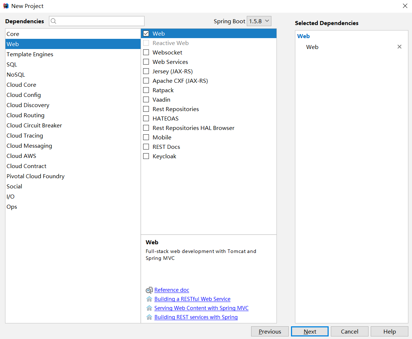412x339 pixels.
Task: Enable the Websocket dependency
Action: click(146, 52)
